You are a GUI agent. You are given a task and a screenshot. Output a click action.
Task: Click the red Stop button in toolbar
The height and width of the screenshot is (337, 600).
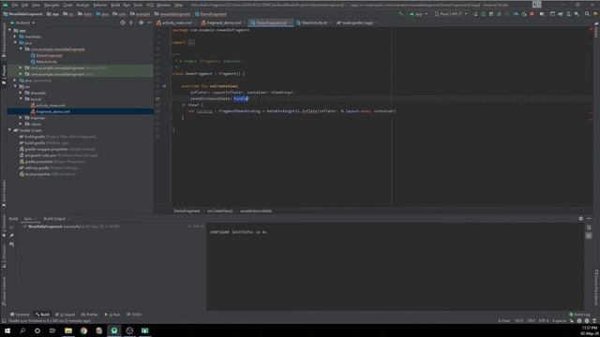coord(532,14)
